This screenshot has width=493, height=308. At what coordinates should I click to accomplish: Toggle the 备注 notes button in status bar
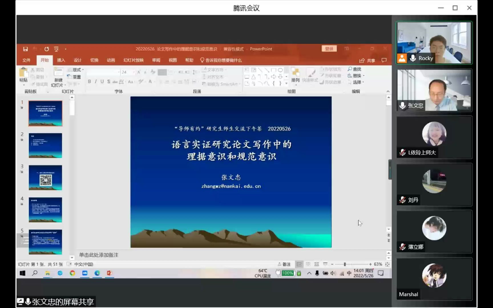(284, 264)
